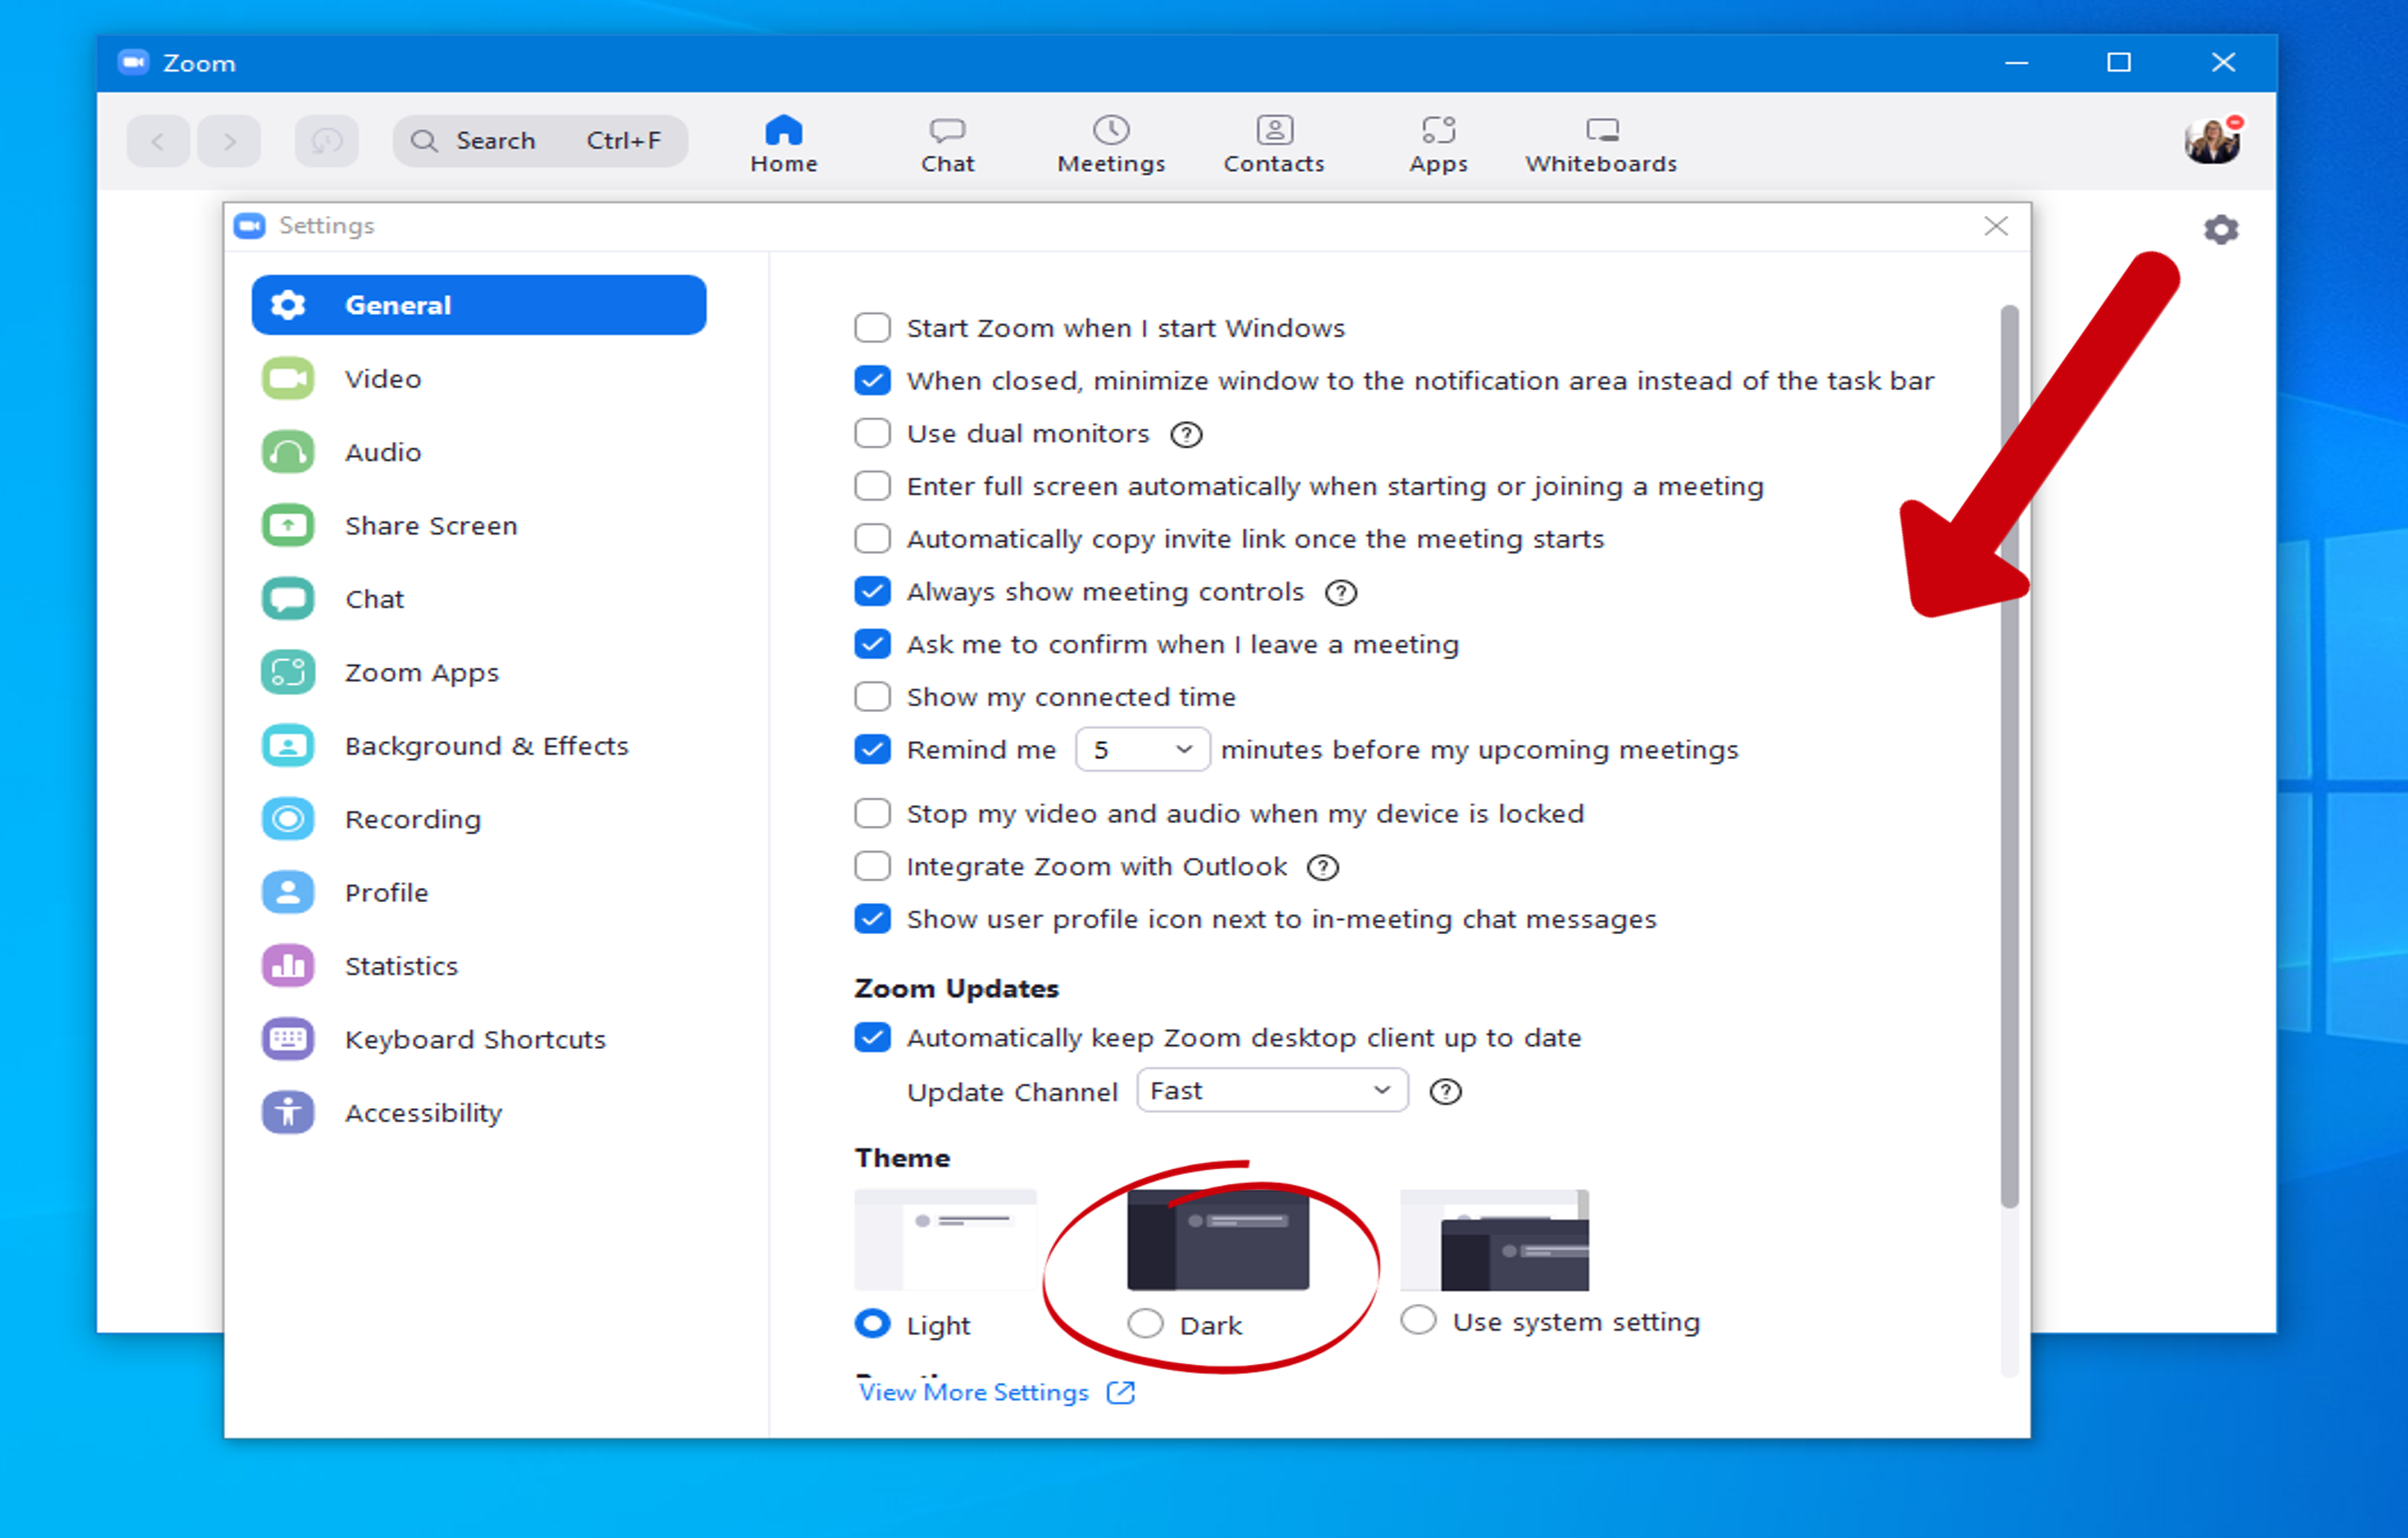
Task: Open the Meetings tab
Action: [1111, 144]
